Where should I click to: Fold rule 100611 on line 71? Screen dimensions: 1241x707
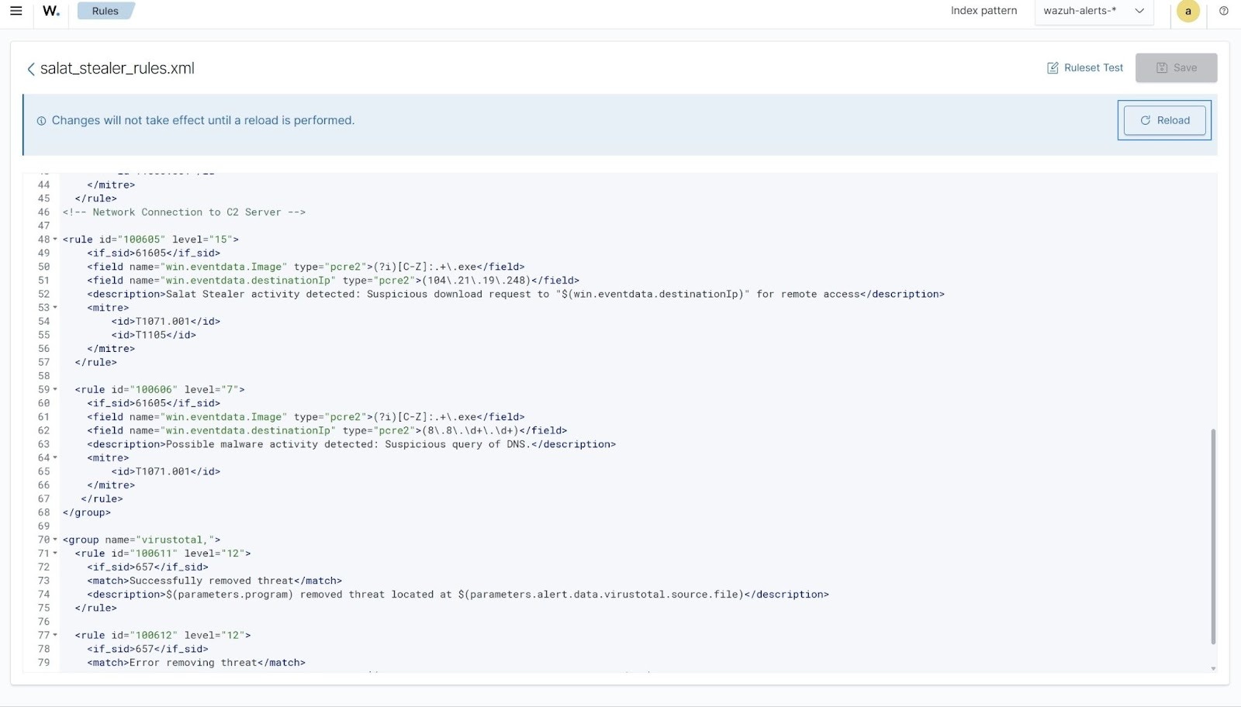[55, 554]
